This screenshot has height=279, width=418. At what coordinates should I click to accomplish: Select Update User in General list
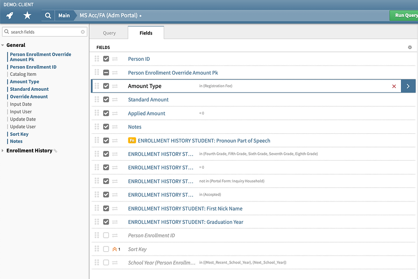coord(23,127)
